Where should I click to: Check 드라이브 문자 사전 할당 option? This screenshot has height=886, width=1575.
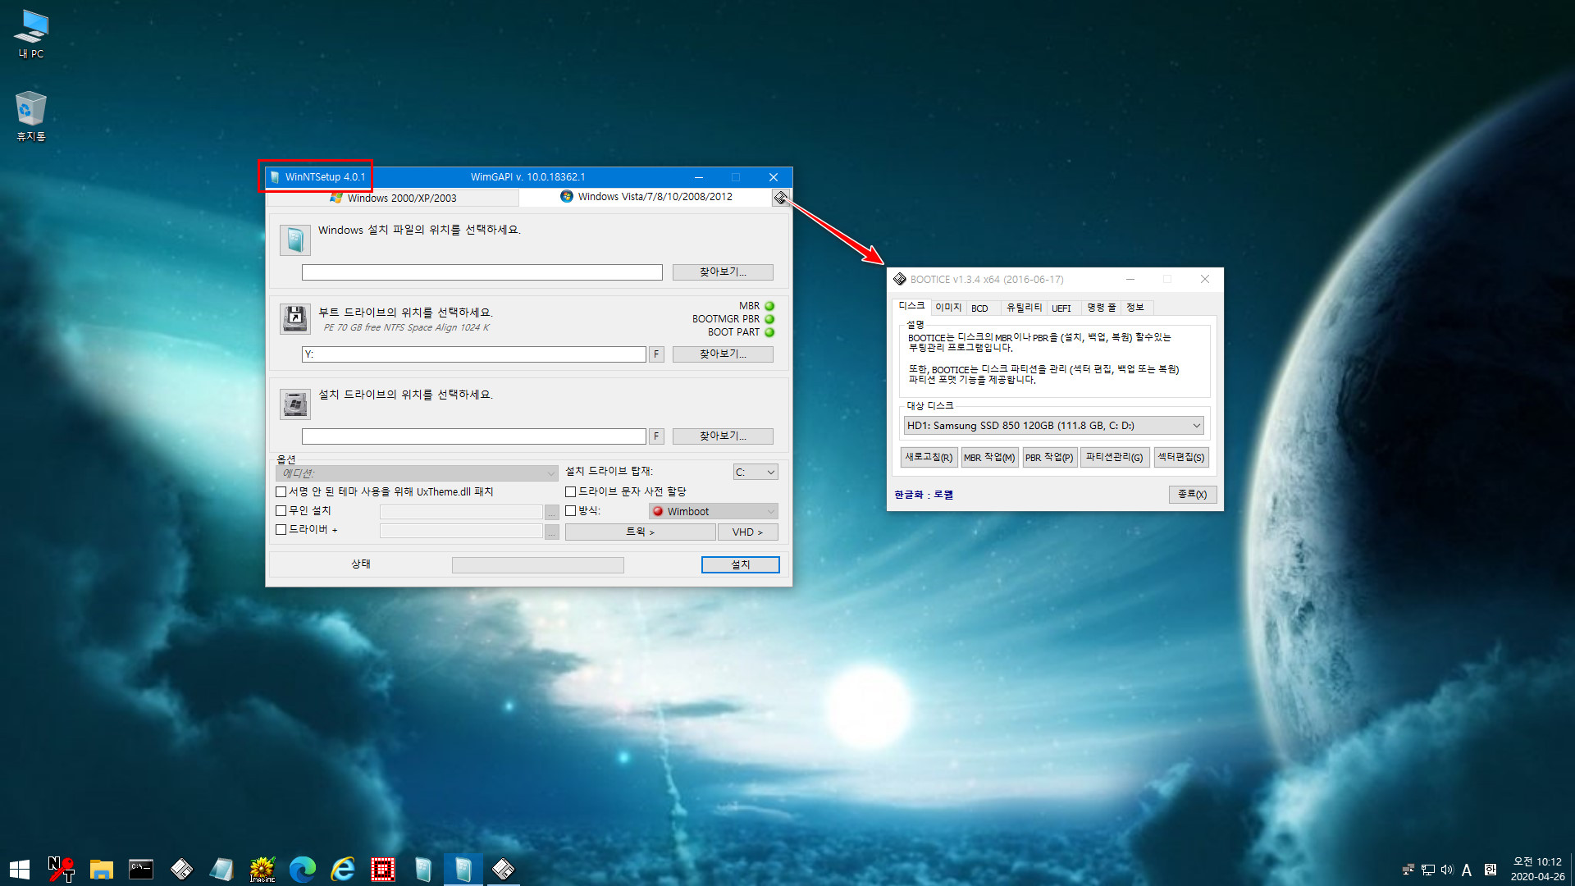coord(570,491)
